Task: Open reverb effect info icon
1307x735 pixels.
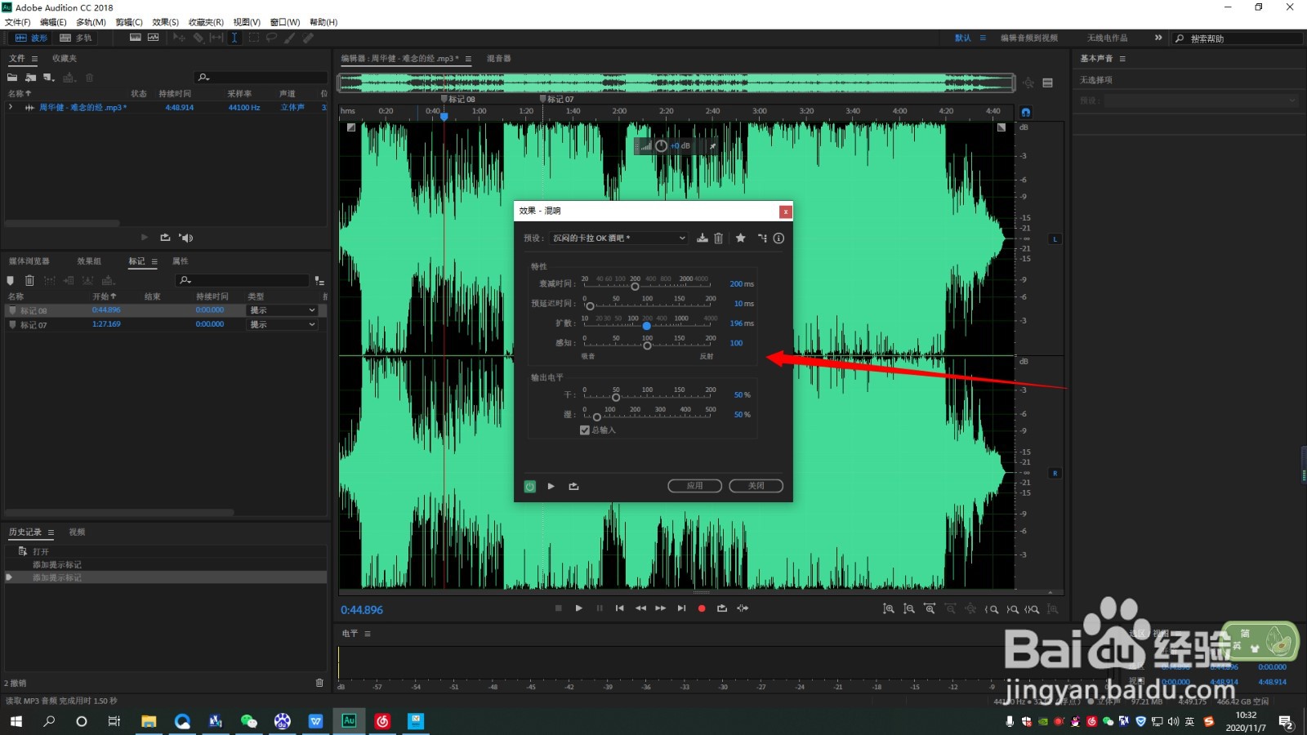Action: pyautogui.click(x=779, y=238)
